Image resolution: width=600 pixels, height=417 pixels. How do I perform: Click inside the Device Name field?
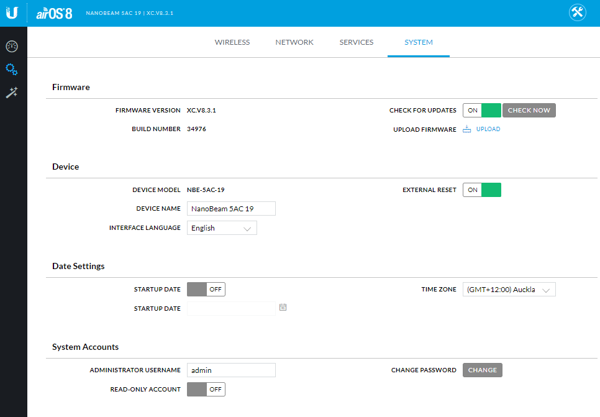(231, 208)
